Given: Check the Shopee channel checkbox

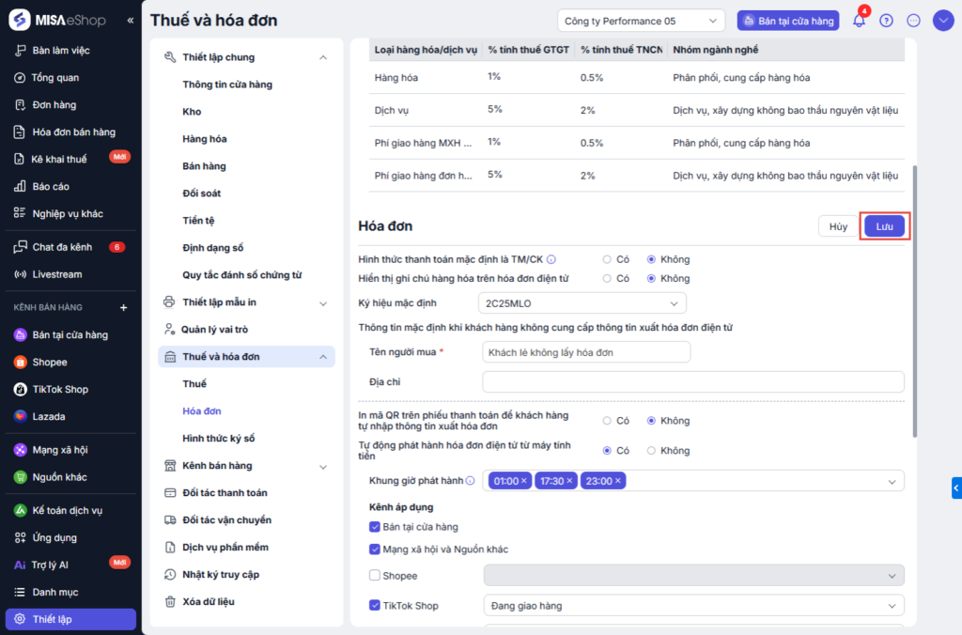Looking at the screenshot, I should click(375, 576).
